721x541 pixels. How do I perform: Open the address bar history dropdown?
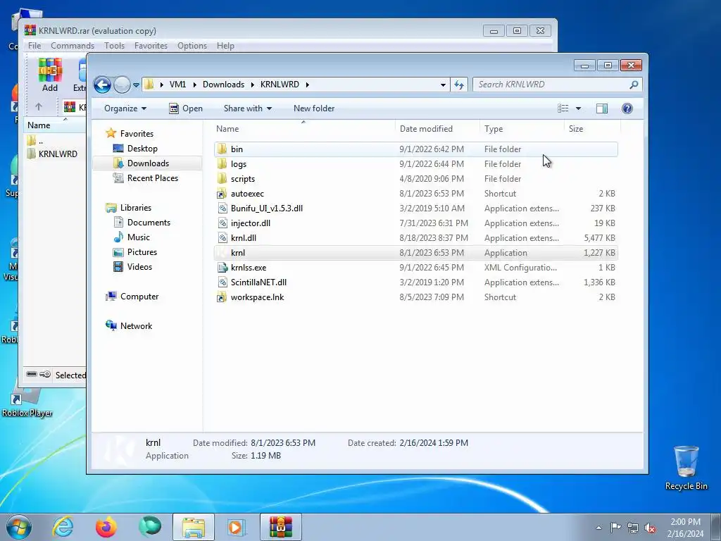(x=443, y=85)
